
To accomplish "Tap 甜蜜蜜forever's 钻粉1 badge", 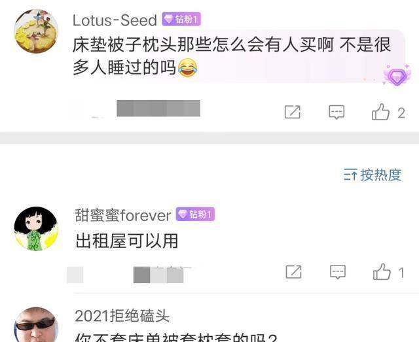I will point(195,214).
